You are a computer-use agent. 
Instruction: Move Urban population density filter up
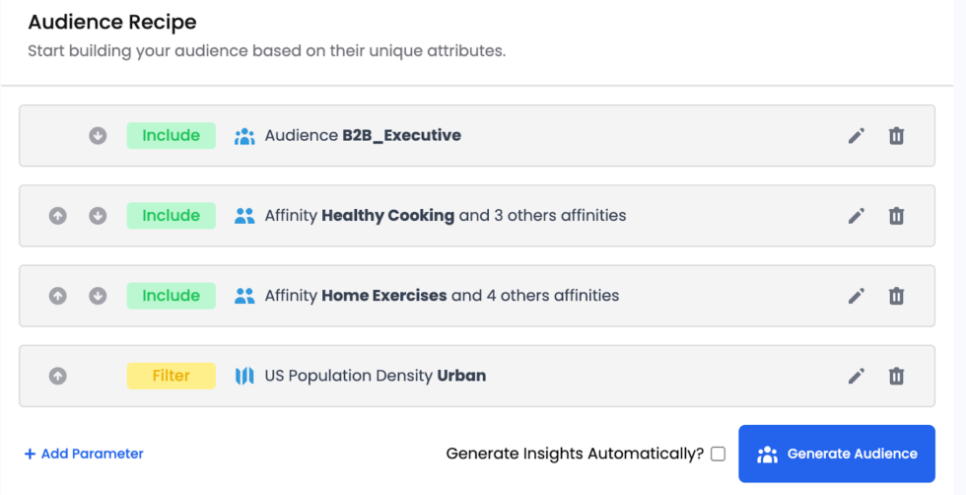pos(58,376)
